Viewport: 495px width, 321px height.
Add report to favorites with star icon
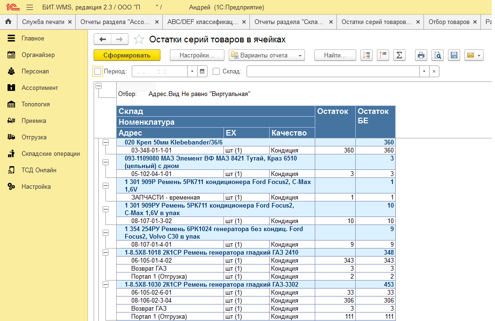[x=139, y=40]
